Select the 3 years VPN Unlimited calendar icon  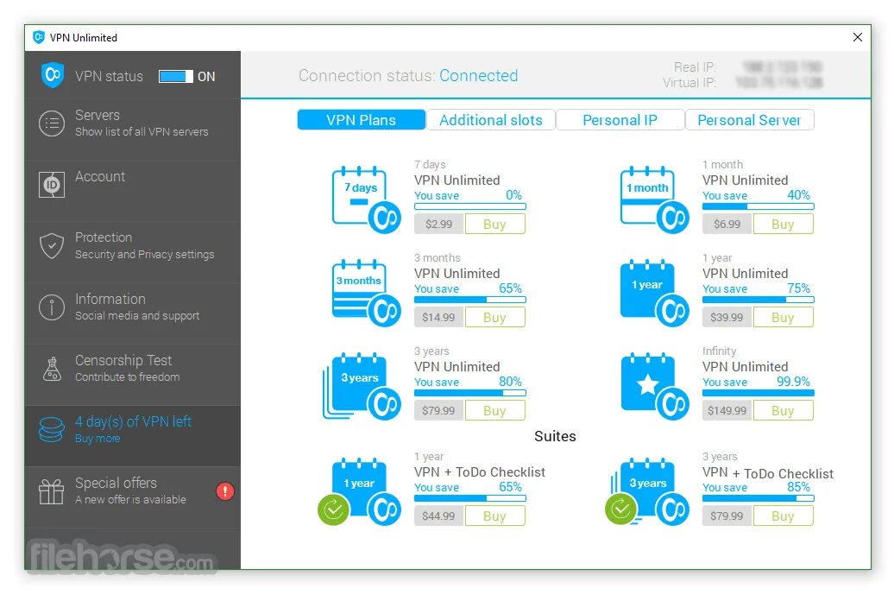point(362,386)
